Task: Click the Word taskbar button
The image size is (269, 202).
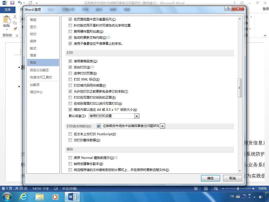Action: coord(72,197)
